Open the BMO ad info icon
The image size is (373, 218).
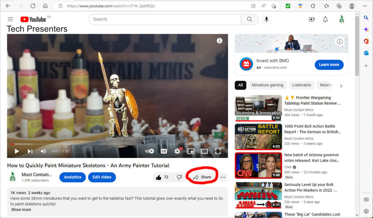(x=340, y=42)
